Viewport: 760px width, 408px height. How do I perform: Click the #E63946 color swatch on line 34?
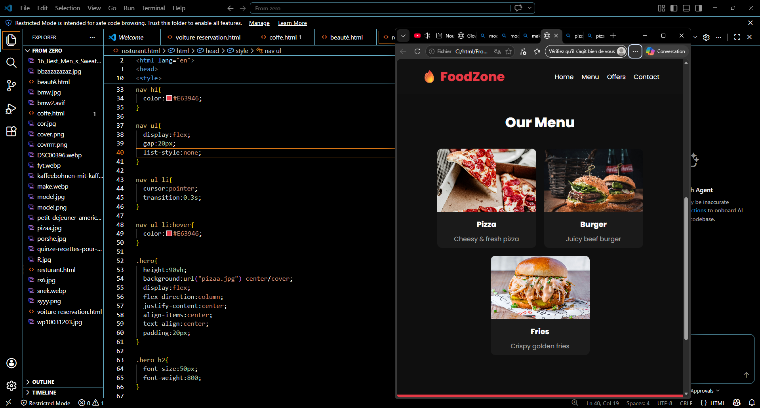pos(169,98)
